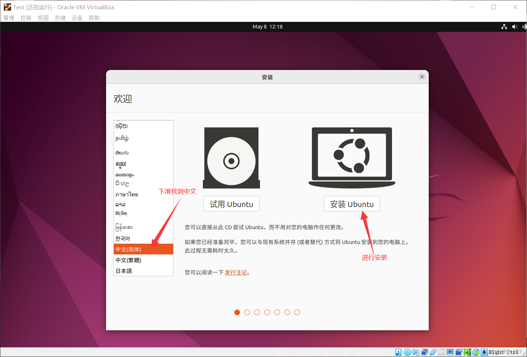Select ภาษาไทย in the language list
Viewport: 527px width, 357px height.
[x=144, y=194]
